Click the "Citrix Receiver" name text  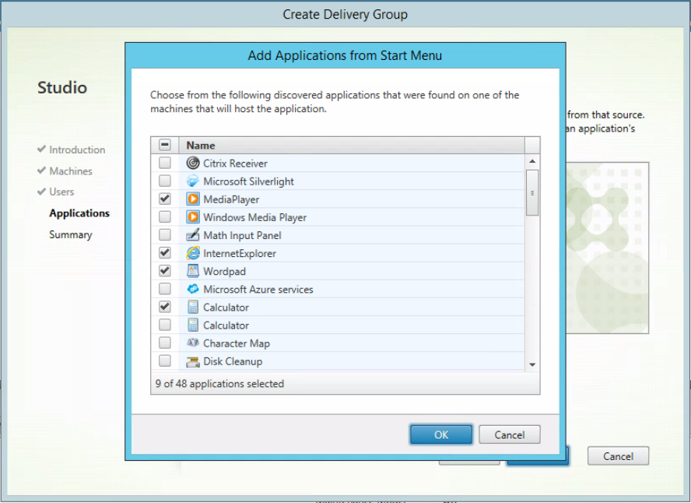click(x=235, y=164)
